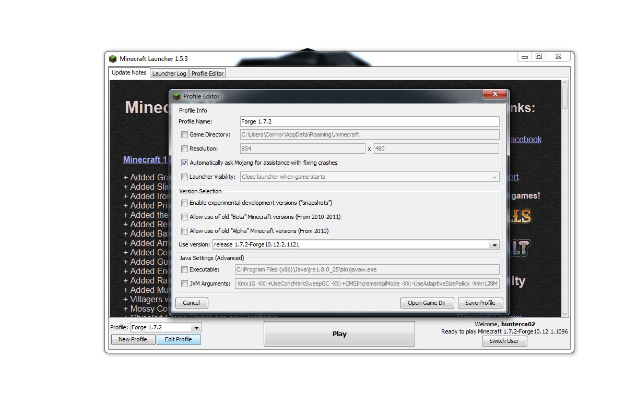637x395 pixels.
Task: Click the Profile Editor dialog's grass block icon
Action: click(x=177, y=96)
